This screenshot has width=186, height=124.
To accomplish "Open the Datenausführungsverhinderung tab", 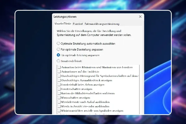I will [x=102, y=24].
